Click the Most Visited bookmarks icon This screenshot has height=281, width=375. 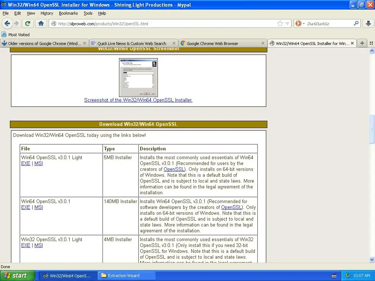[4, 35]
